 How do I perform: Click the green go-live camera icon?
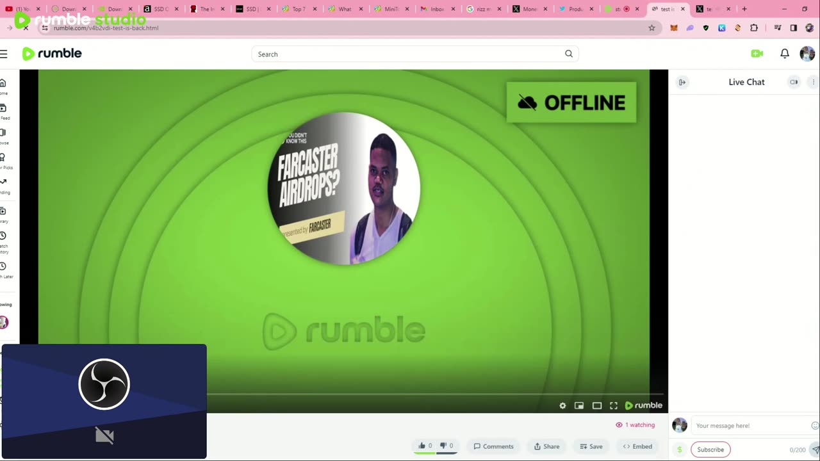[x=757, y=54]
